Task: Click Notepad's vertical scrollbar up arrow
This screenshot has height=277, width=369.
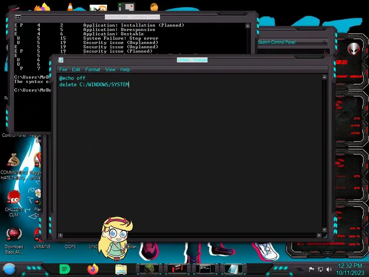Action: coord(325,77)
